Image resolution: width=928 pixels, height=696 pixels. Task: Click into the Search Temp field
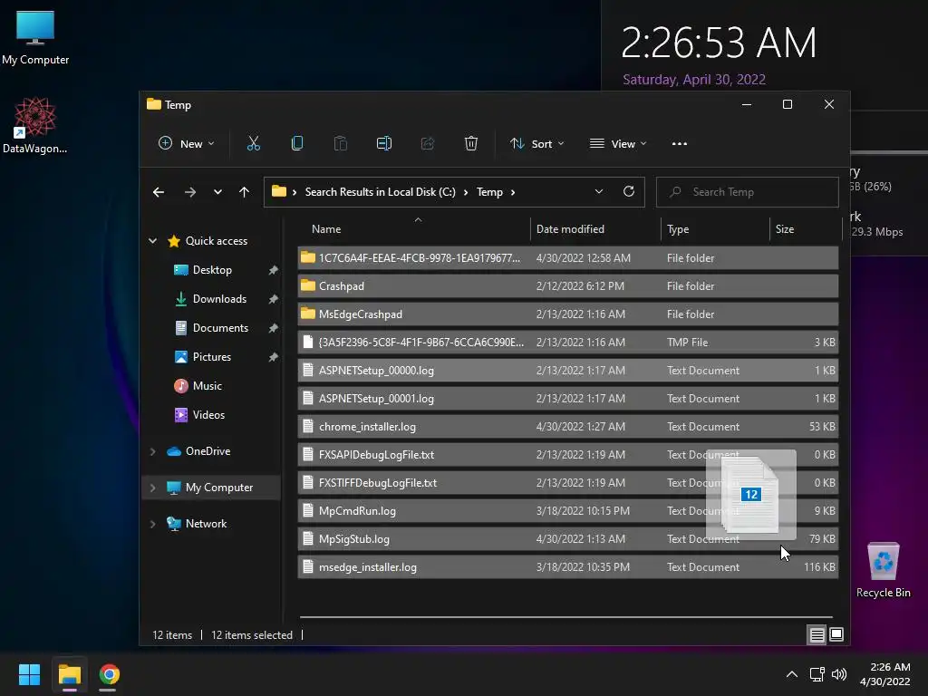(747, 192)
